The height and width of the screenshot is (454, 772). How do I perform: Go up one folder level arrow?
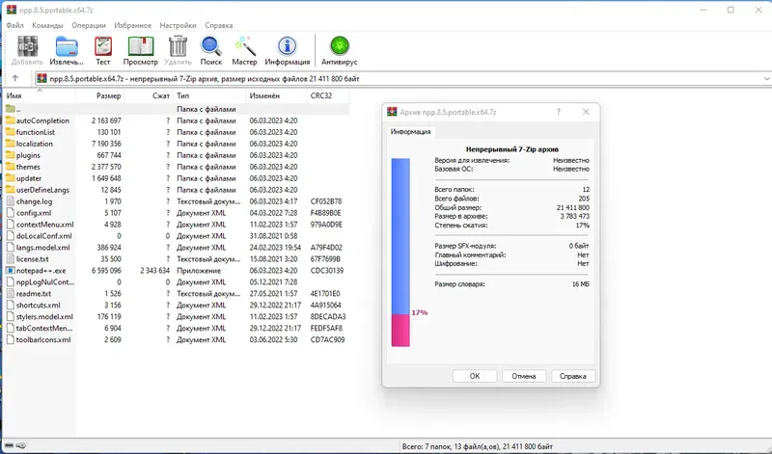tap(15, 78)
